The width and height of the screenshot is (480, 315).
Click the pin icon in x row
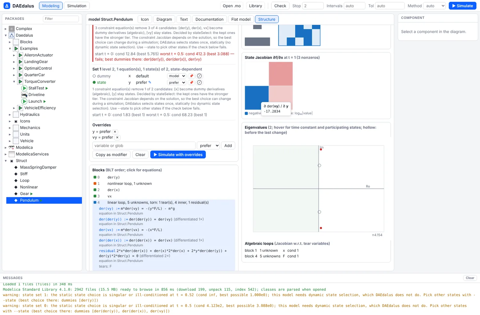point(191,76)
